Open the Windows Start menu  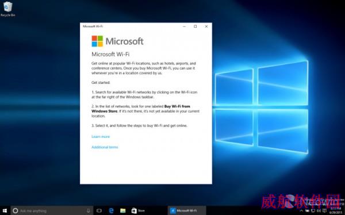(5, 211)
